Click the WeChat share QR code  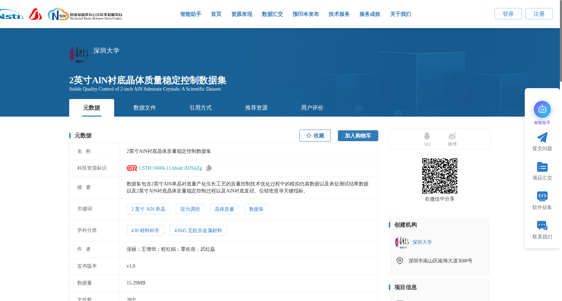pos(440,176)
